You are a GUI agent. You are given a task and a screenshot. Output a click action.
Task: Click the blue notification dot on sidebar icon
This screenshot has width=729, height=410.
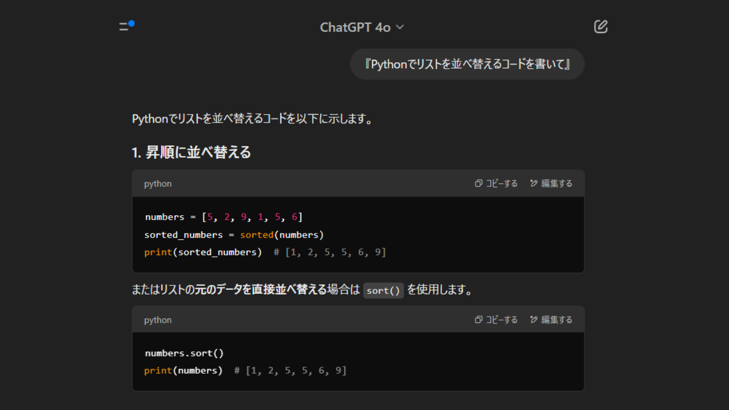click(132, 23)
